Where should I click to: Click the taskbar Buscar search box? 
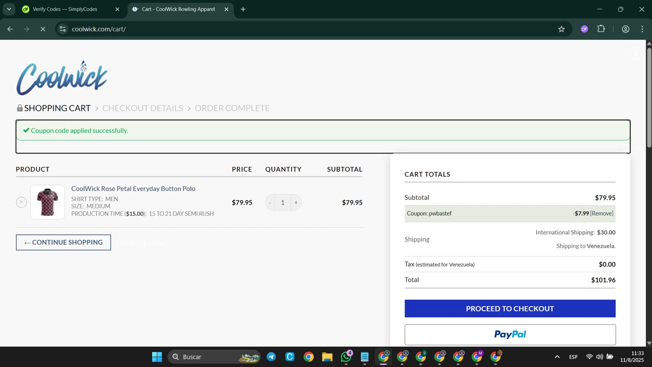(x=214, y=357)
